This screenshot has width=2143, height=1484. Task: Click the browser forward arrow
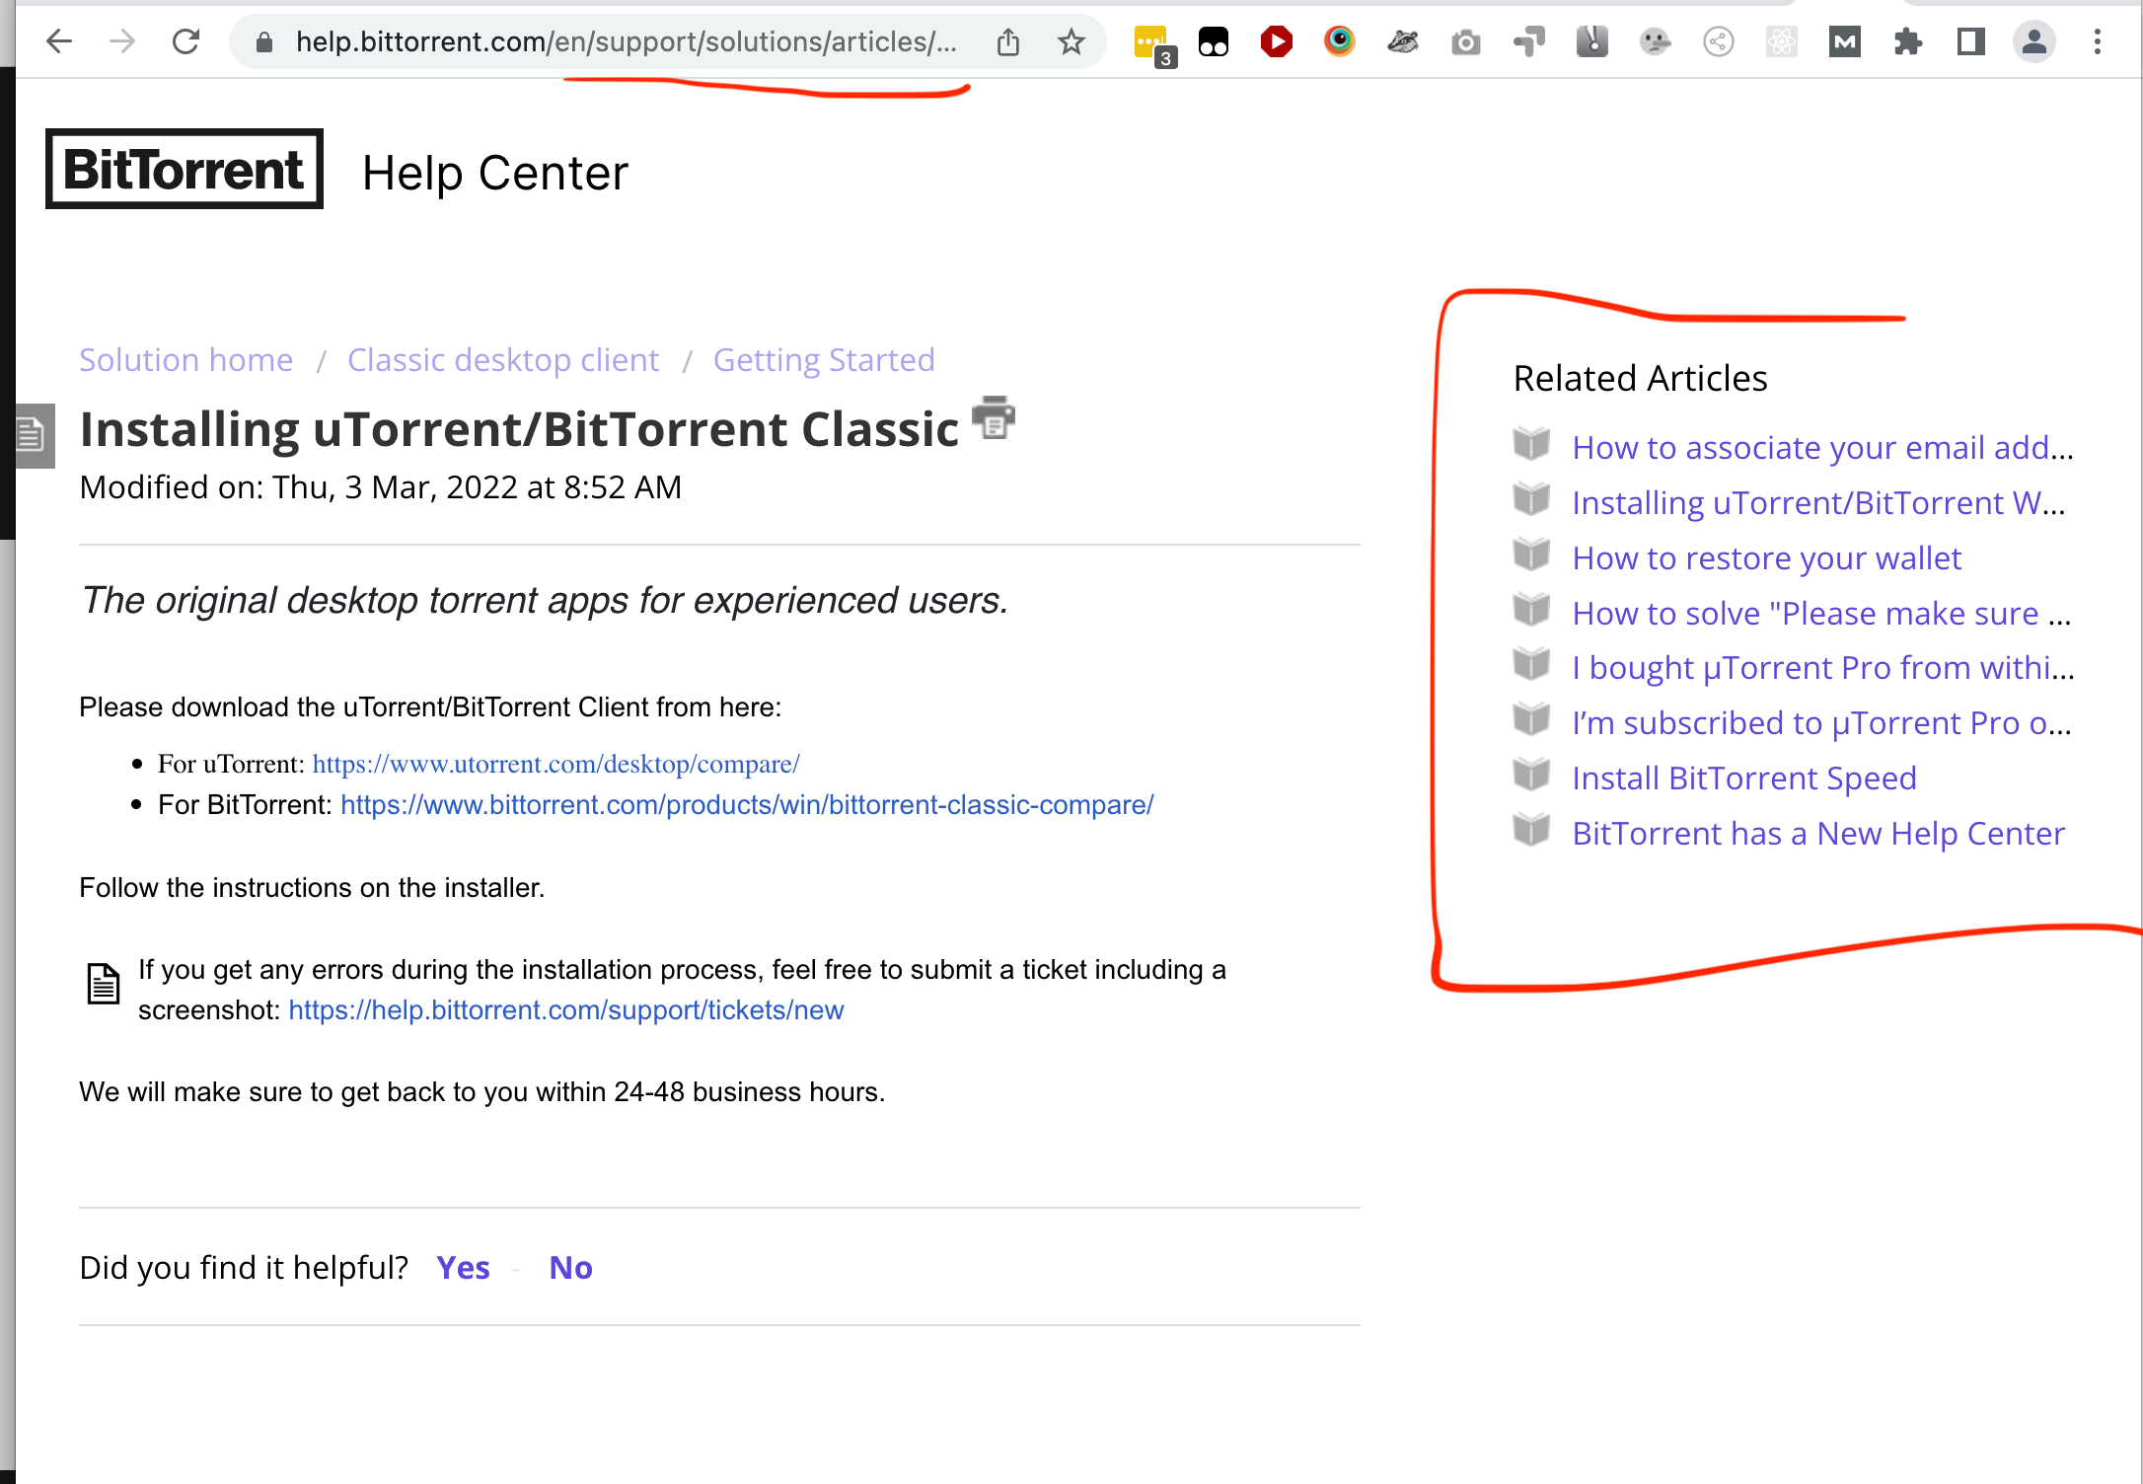tap(122, 41)
